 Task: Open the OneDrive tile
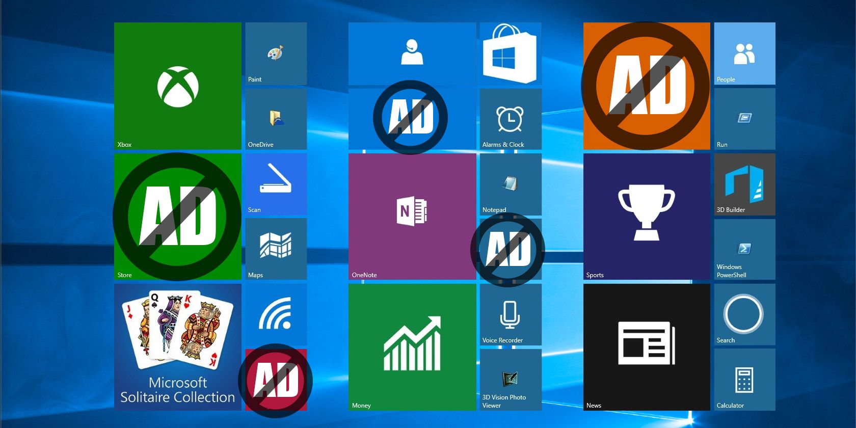[276, 119]
